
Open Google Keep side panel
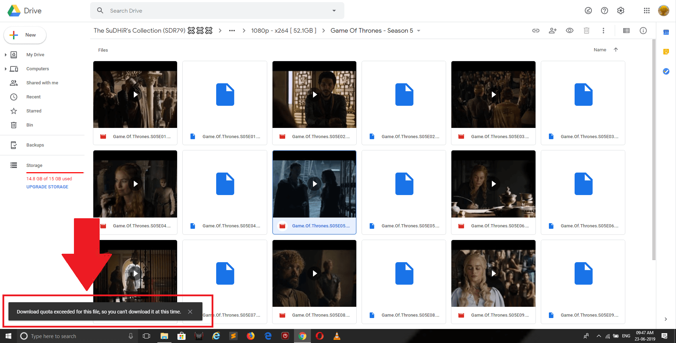click(x=666, y=52)
